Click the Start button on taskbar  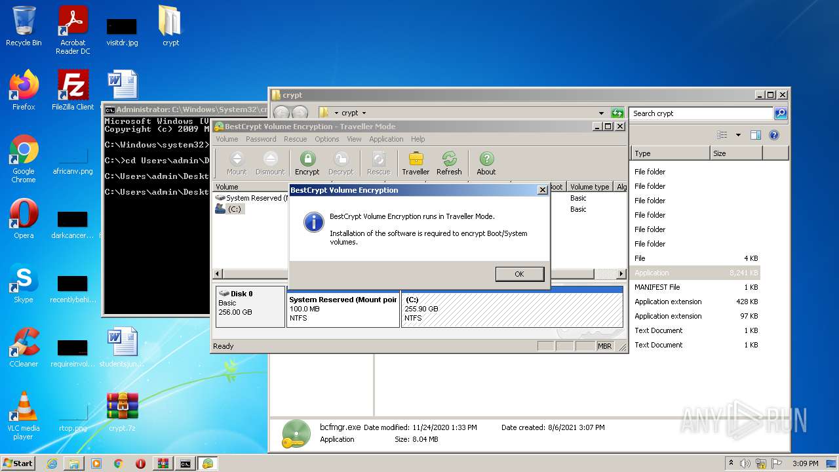coord(18,463)
